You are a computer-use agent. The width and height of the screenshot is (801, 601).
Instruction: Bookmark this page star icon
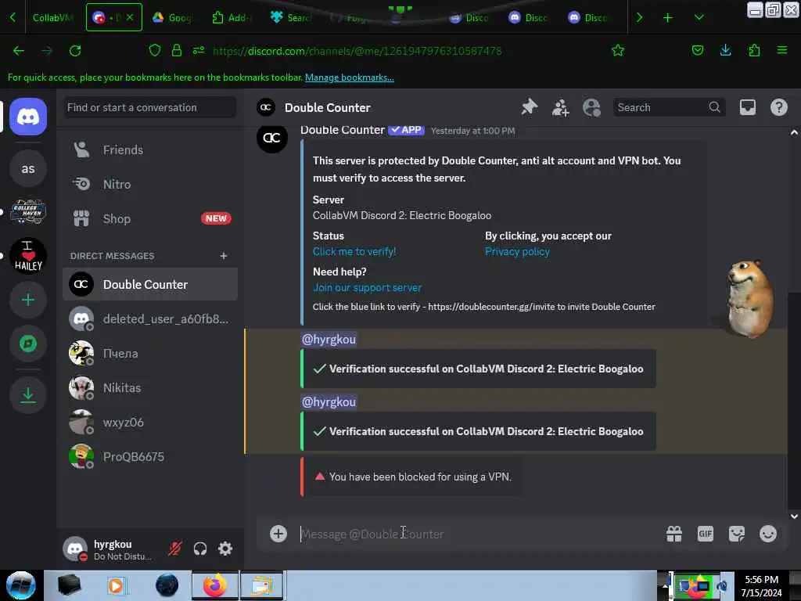click(618, 50)
